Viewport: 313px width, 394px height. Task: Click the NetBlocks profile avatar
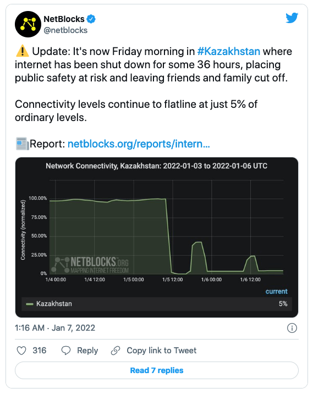(x=28, y=24)
